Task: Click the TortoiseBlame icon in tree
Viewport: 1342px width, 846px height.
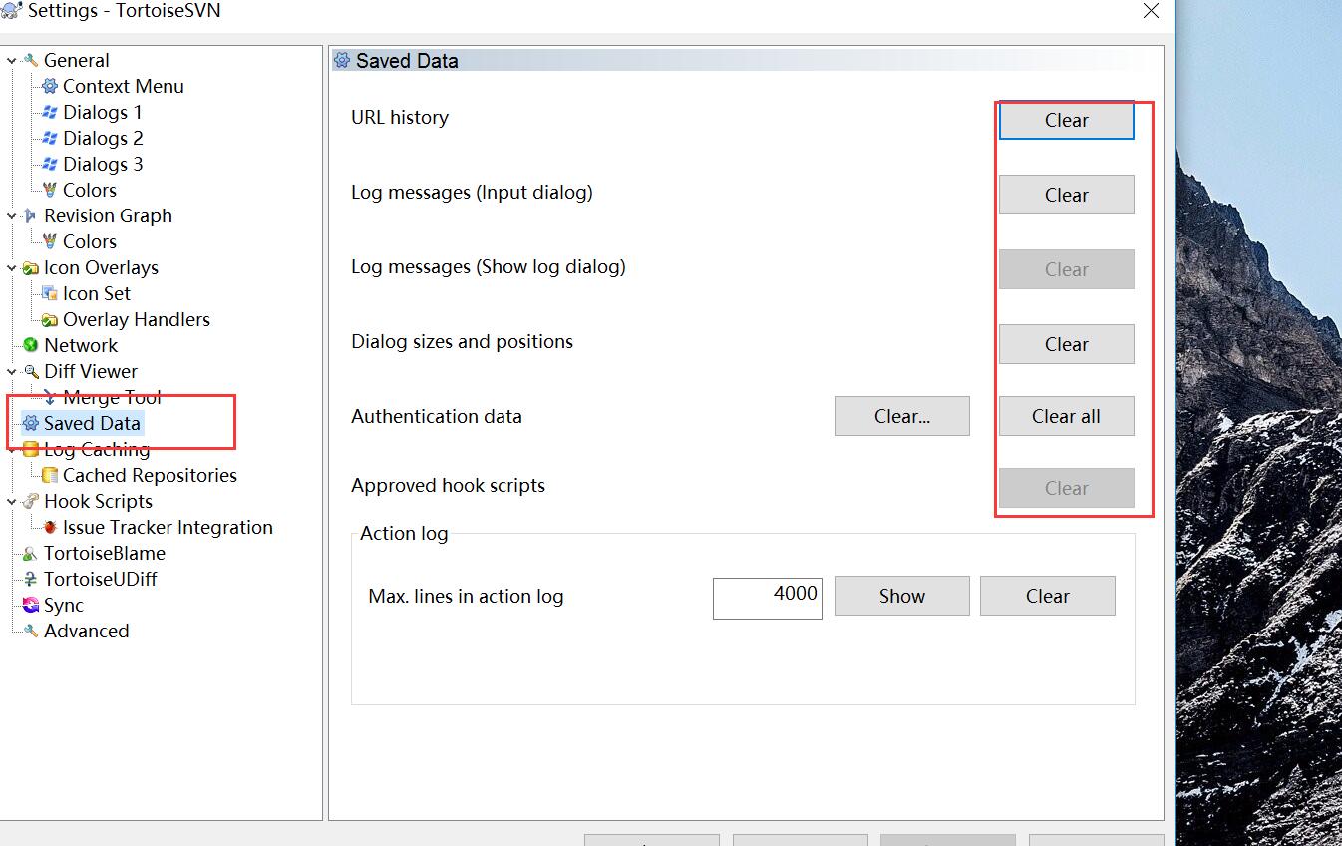Action: coord(31,554)
